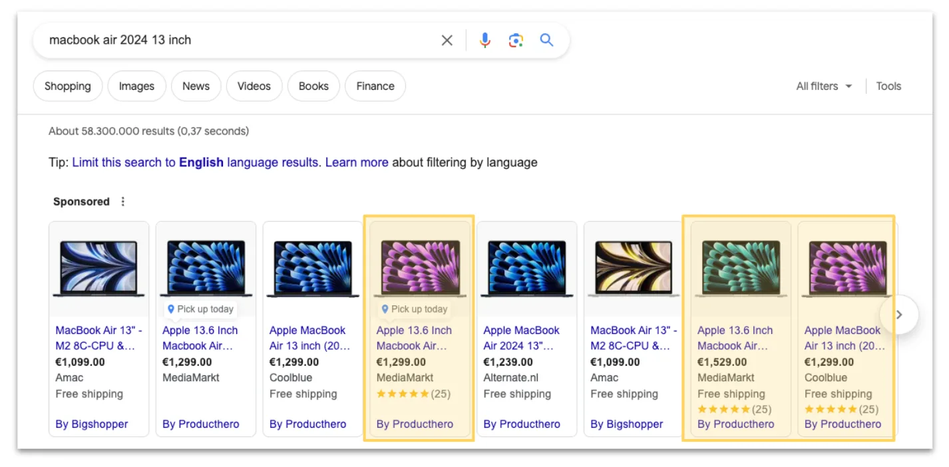Screen dimensions: 949x467
Task: Open the three-dot menu next to Sponsored
Action: (x=122, y=202)
